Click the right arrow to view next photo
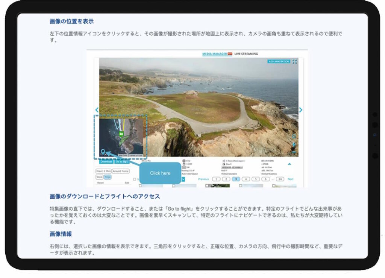 click(x=300, y=110)
